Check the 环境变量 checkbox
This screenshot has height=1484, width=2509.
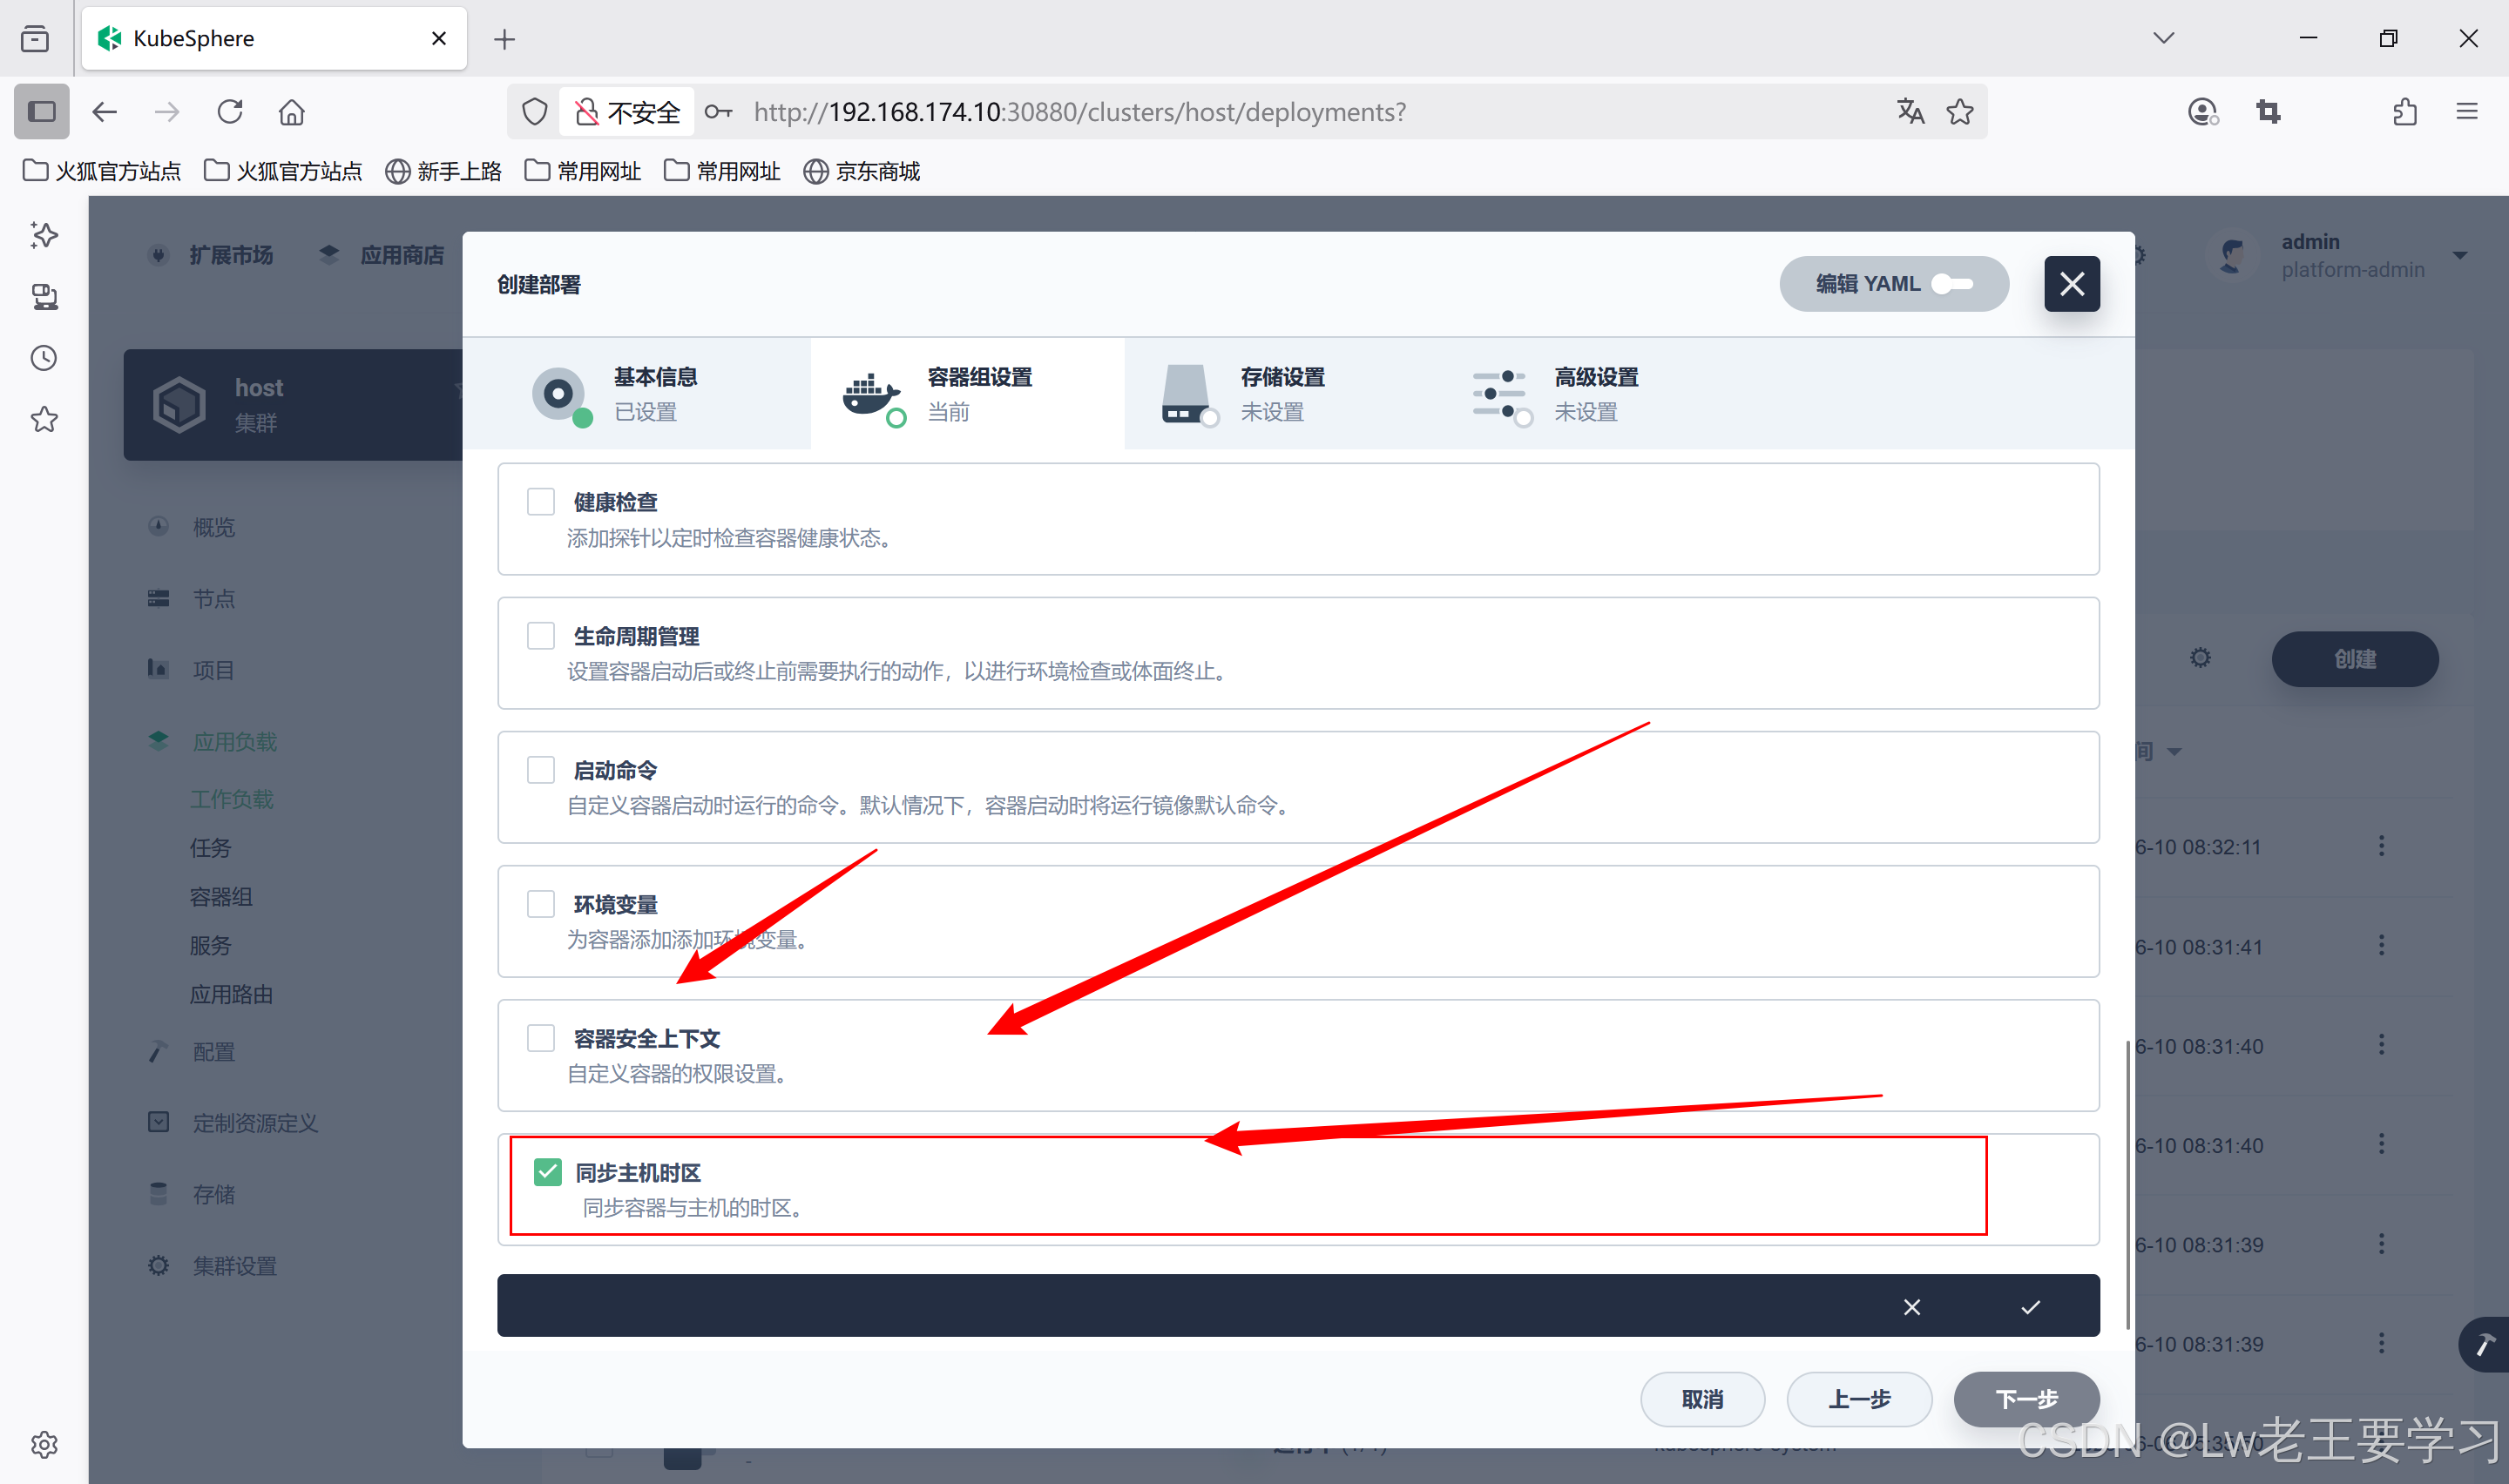click(541, 903)
